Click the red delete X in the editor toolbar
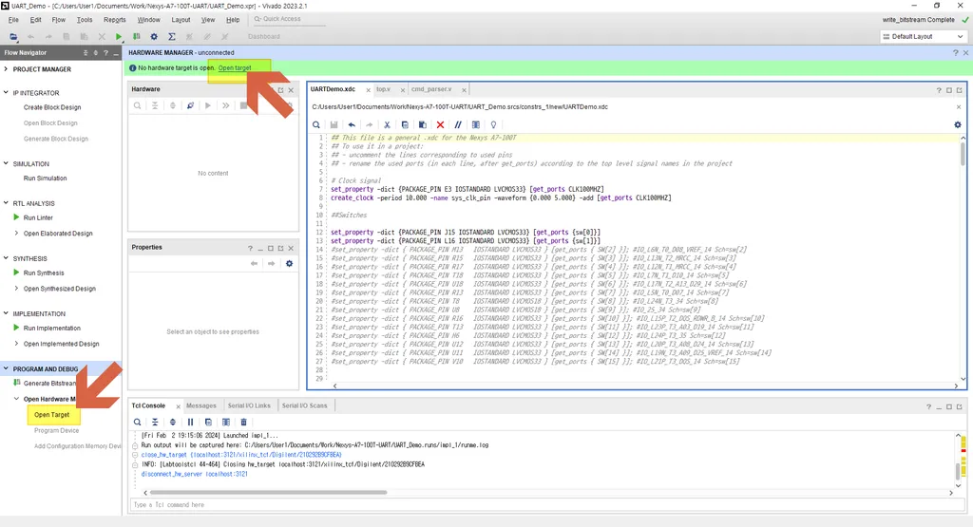Screen dimensions: 973x527 [440, 124]
